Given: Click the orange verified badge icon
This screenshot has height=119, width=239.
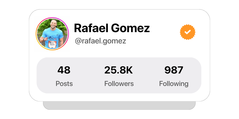Looking at the screenshot, I should (188, 32).
